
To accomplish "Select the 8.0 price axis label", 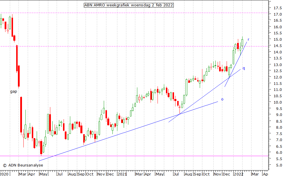I will click(279, 127).
